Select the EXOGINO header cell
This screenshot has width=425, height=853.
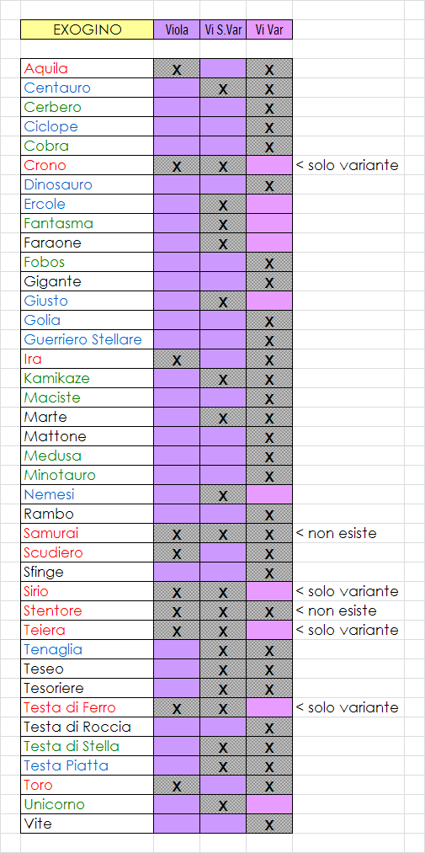(87, 29)
